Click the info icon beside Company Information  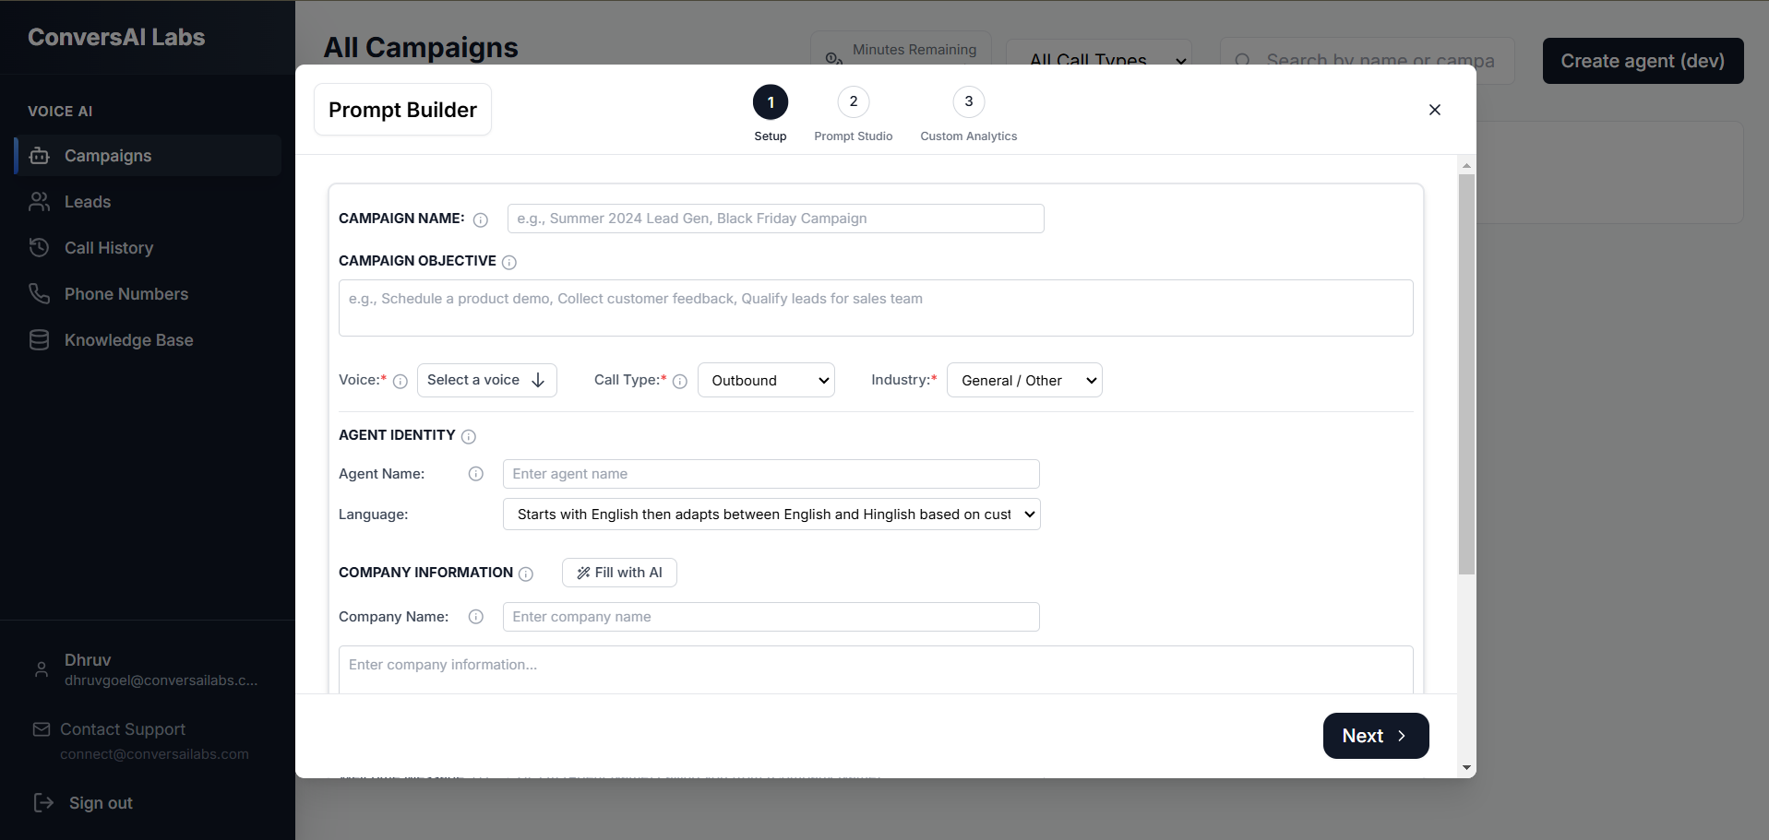pos(526,574)
